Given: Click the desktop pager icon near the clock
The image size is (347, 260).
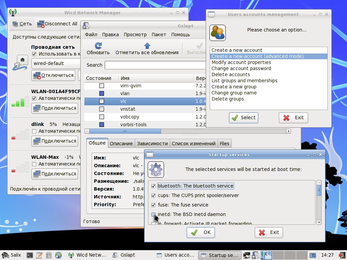Looking at the screenshot, I should coord(313,255).
